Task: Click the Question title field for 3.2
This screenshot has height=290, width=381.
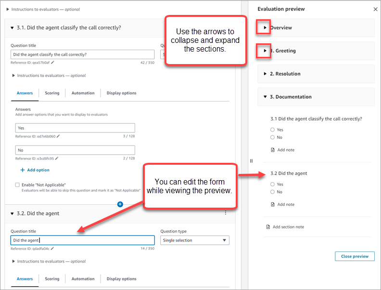Action: pos(82,240)
